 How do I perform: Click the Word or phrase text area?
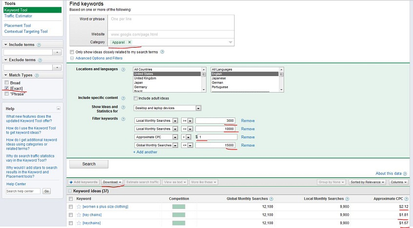tap(171, 22)
